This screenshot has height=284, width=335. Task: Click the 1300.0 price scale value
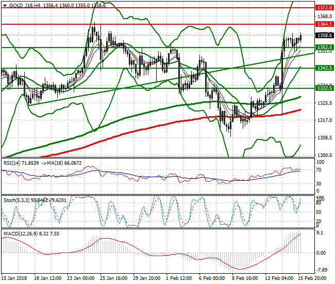[x=325, y=155]
